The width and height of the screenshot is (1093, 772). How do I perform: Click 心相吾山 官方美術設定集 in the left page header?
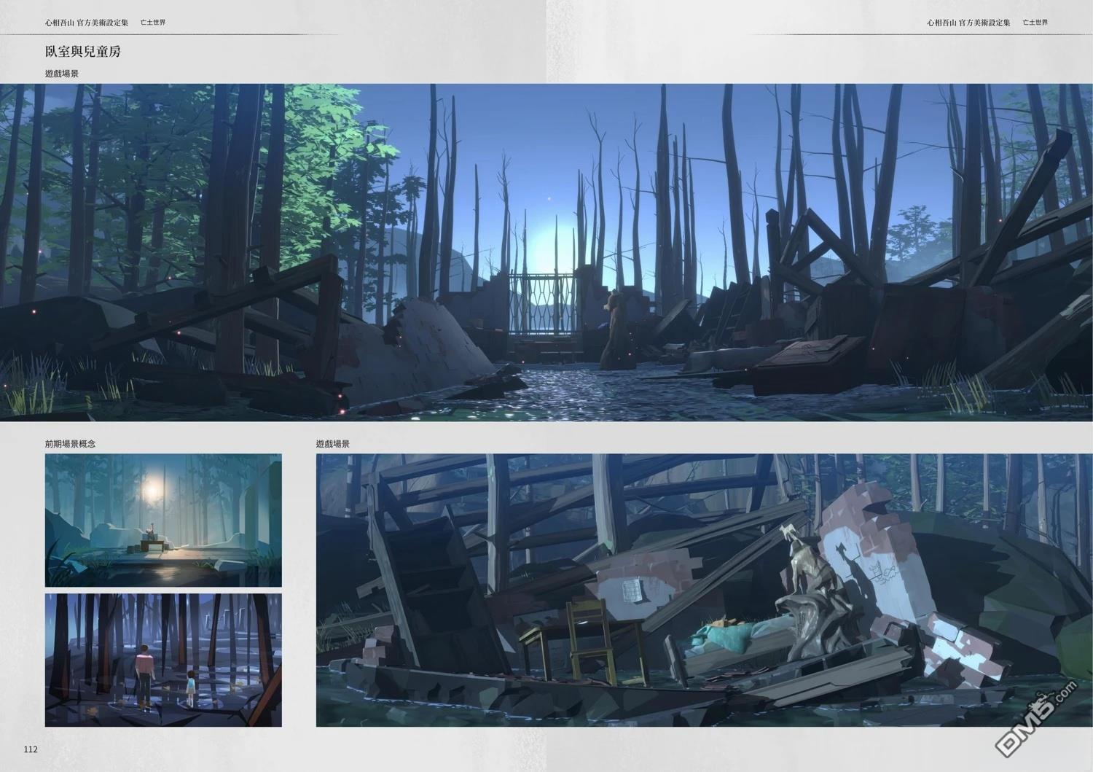[87, 23]
